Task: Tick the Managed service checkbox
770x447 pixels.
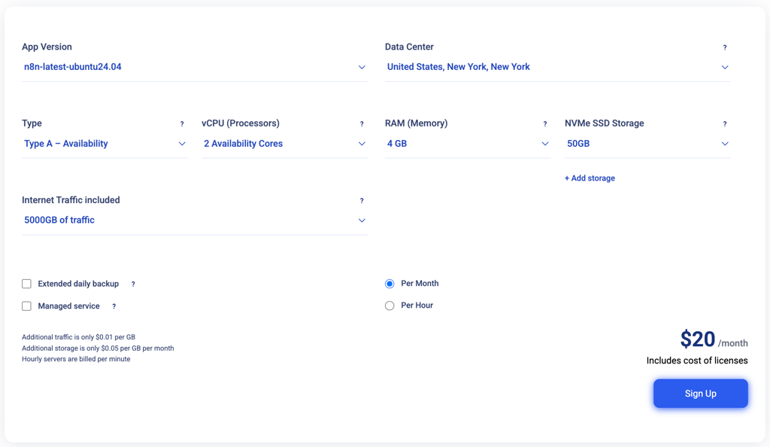Action: (x=26, y=306)
